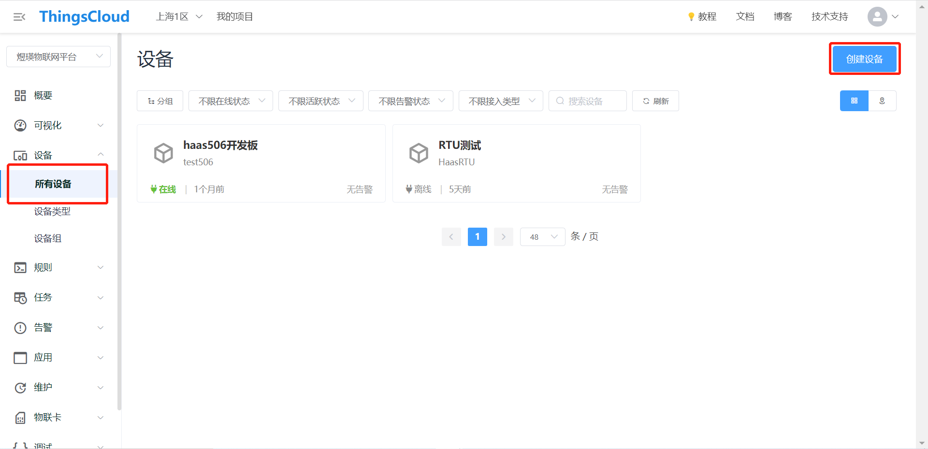The image size is (928, 449).
Task: Click the sidebar vertical scrollbar
Action: click(119, 221)
